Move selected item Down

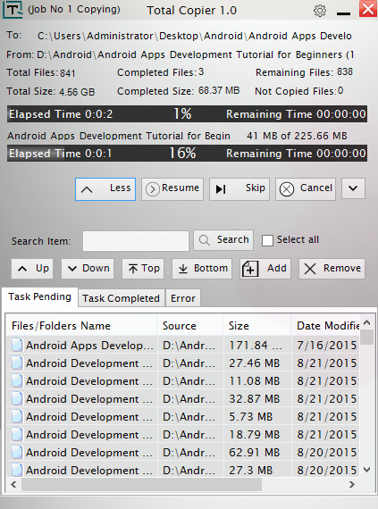pyautogui.click(x=88, y=269)
